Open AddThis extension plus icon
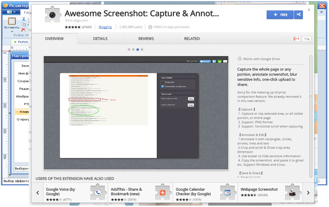 click(x=162, y=192)
